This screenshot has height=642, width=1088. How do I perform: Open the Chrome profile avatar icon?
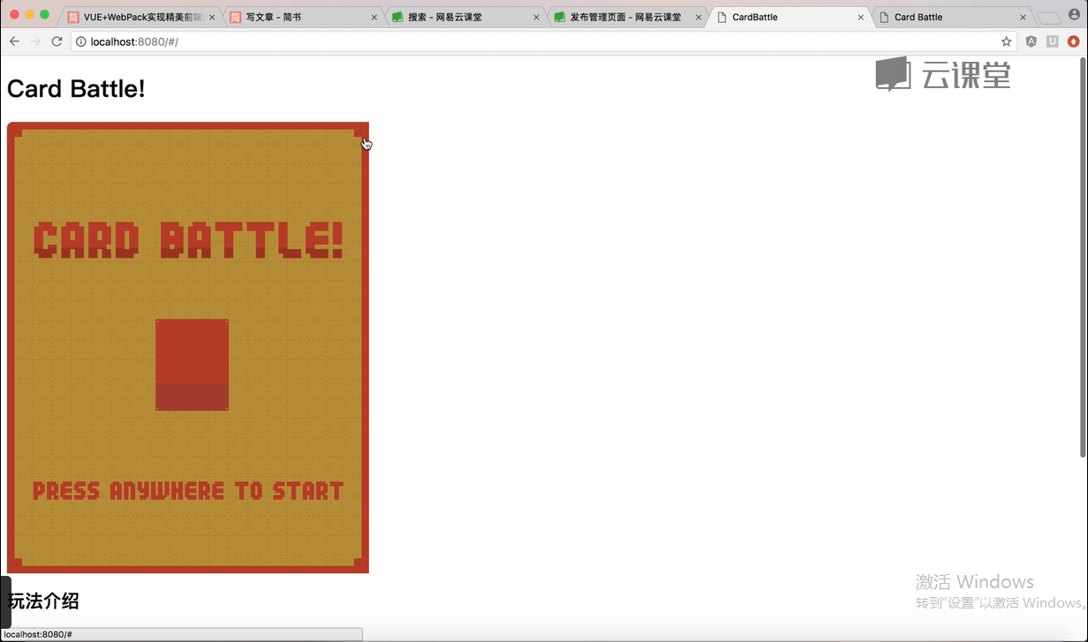click(x=1074, y=14)
